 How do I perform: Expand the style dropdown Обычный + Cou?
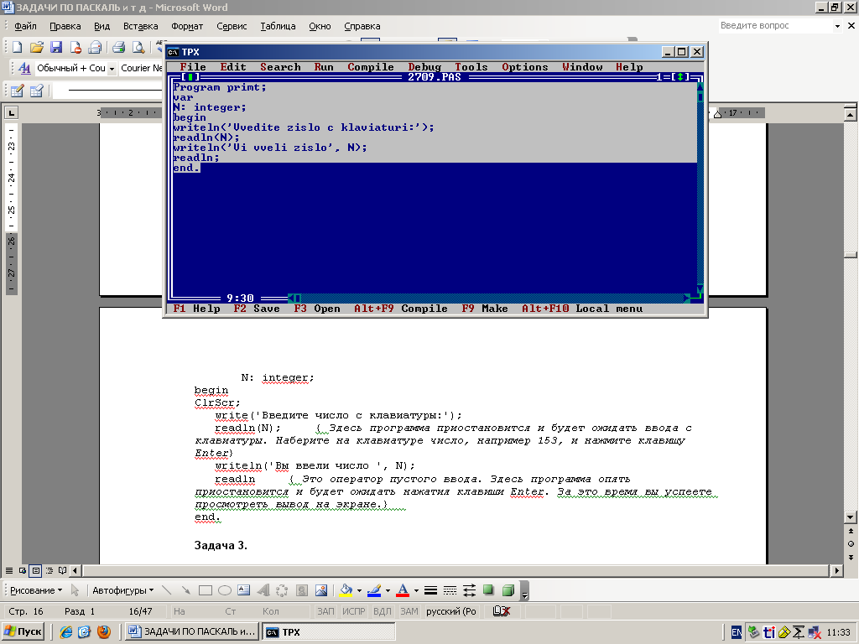[x=112, y=69]
